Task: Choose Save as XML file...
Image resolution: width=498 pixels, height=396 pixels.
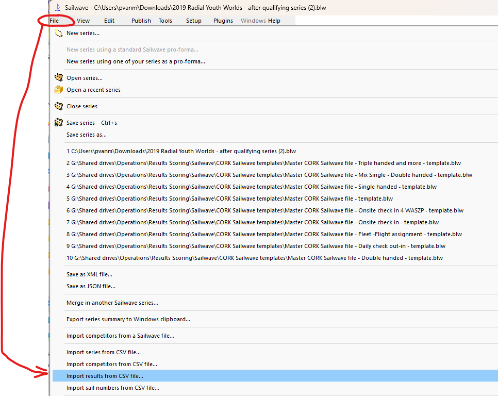Action: (x=90, y=274)
